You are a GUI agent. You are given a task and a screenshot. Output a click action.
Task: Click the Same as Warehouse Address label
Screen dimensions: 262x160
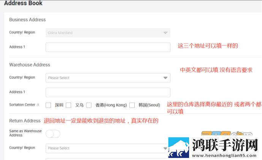[25, 133]
